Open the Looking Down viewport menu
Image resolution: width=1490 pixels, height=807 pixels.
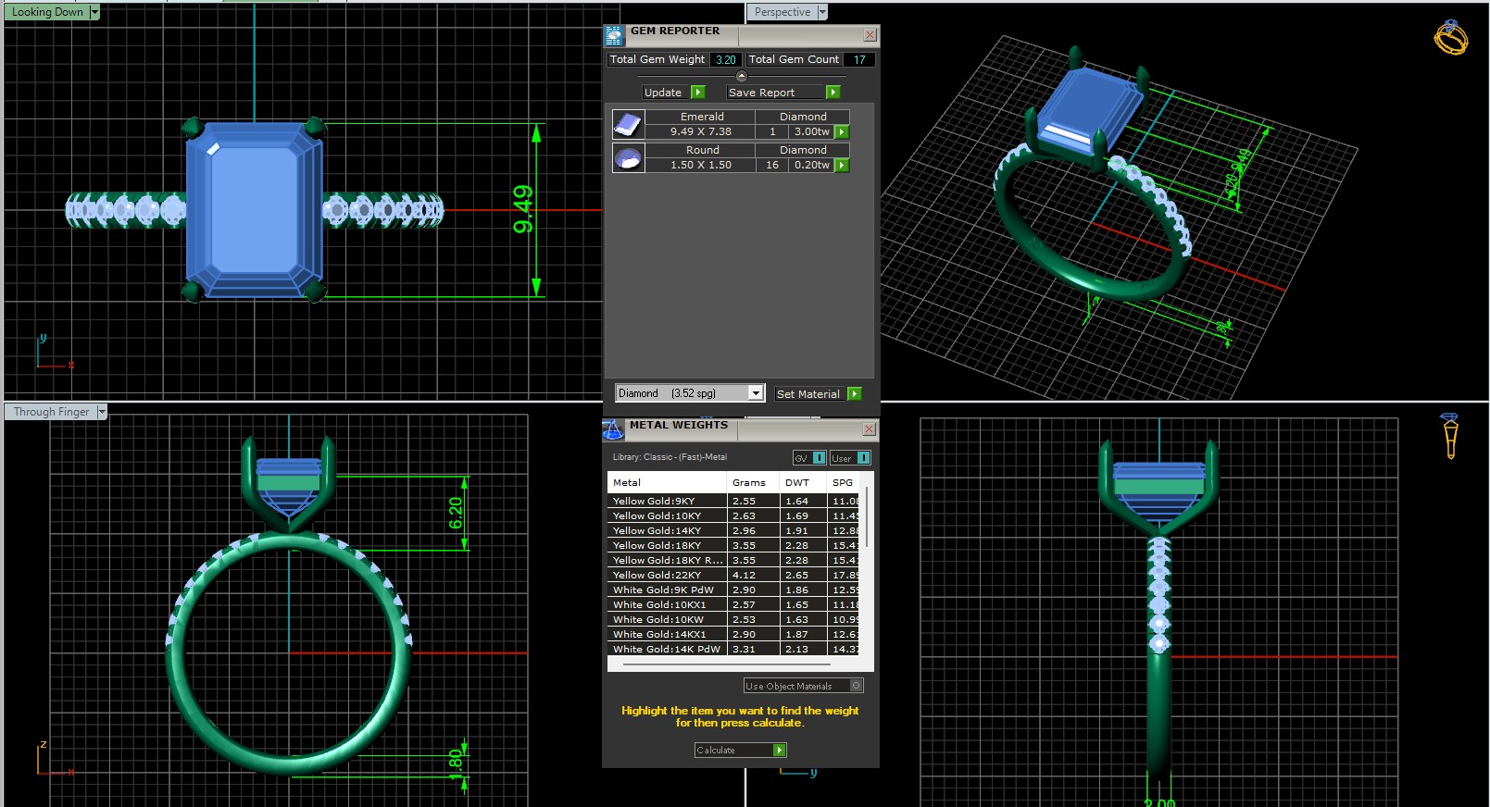pos(94,12)
